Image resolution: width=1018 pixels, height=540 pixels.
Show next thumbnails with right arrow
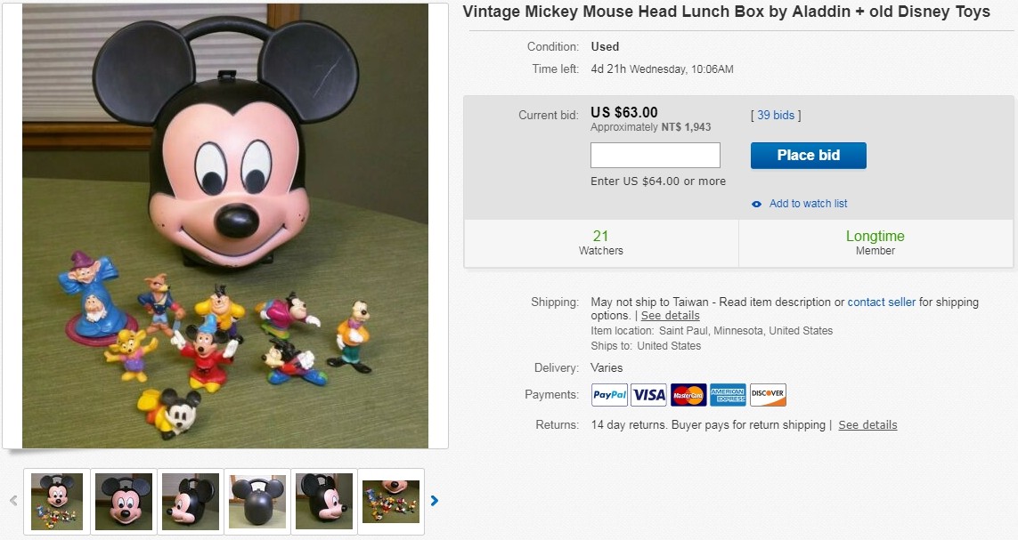(435, 501)
